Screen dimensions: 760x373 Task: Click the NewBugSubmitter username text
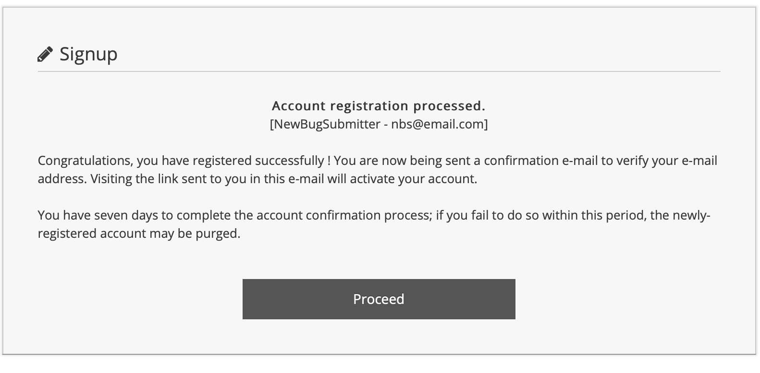tap(327, 124)
